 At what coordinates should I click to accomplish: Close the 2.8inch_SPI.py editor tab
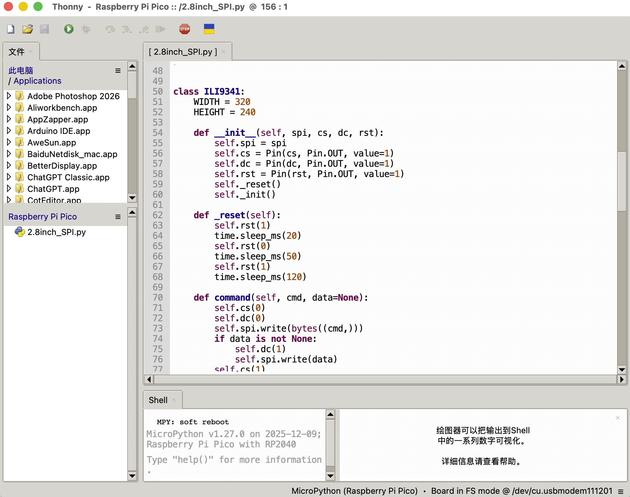224,52
